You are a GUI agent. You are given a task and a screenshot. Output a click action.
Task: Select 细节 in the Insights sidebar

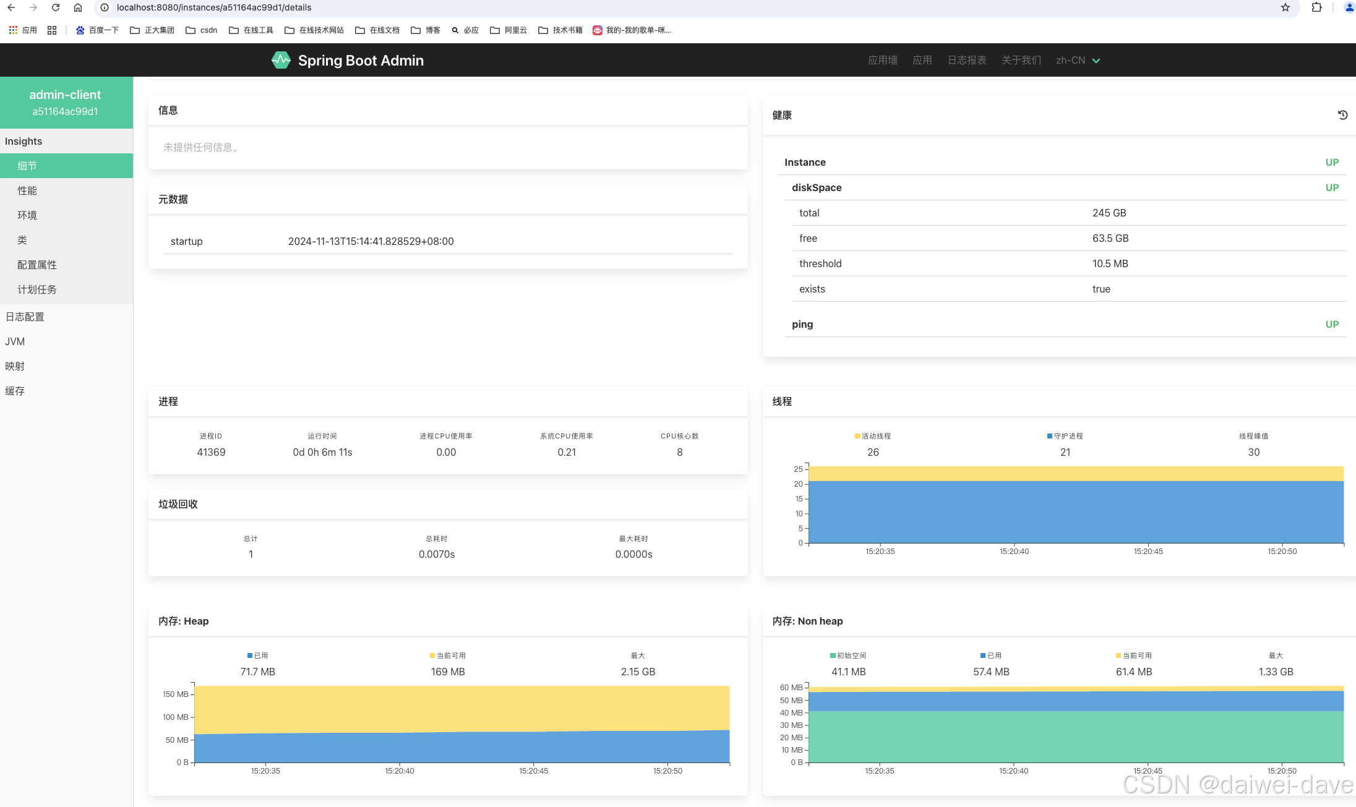point(66,166)
